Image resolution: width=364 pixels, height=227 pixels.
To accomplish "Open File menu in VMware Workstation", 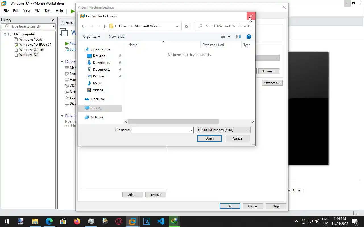I will click(6, 11).
